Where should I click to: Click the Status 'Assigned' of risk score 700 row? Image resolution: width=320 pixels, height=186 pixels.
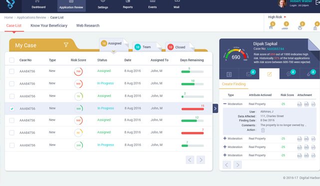104,71
